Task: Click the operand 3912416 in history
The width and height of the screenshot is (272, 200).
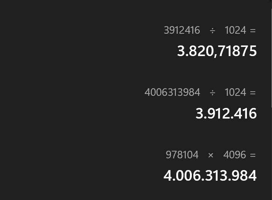Action: point(182,30)
